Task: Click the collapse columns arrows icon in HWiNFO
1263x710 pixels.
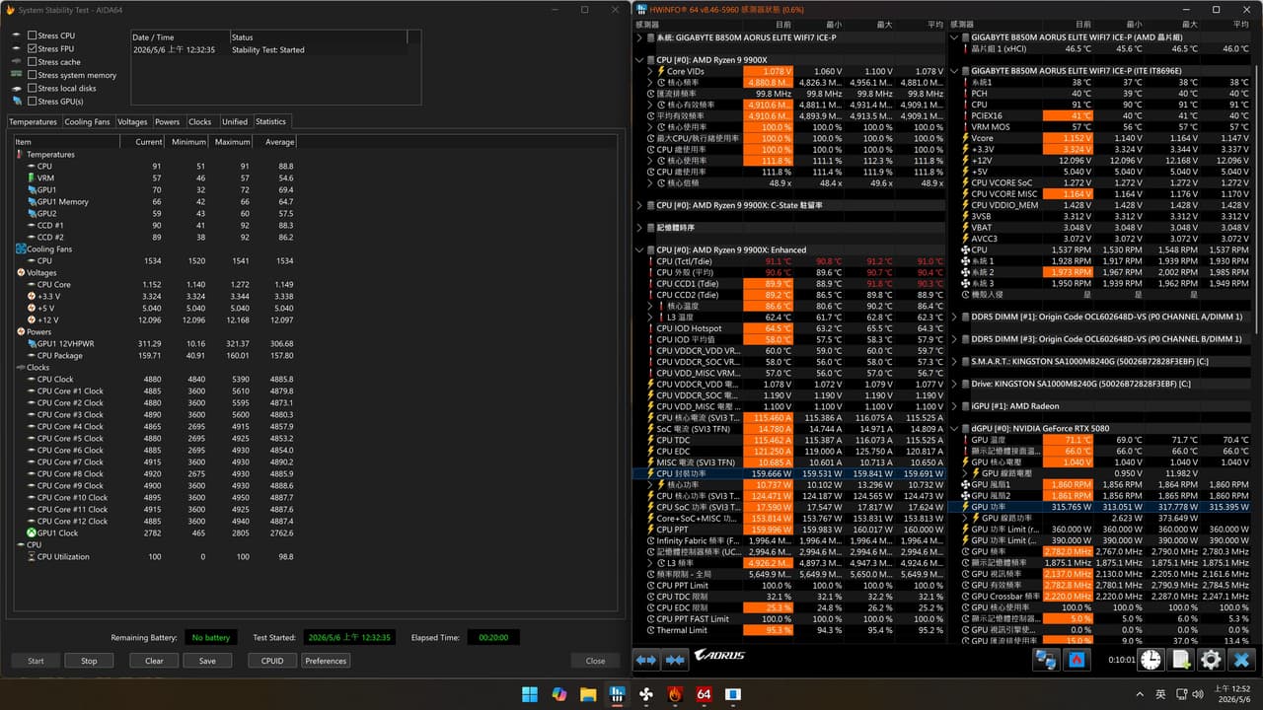Action: tap(676, 660)
